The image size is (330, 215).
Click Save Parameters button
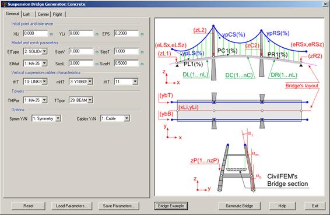point(119,206)
